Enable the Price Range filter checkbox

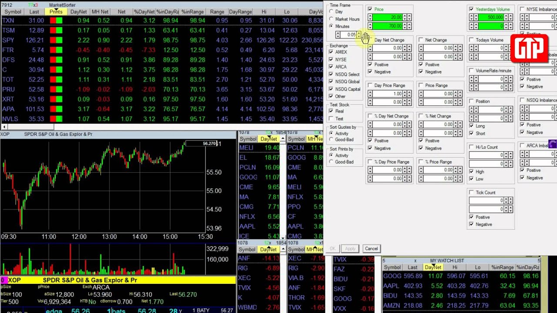point(421,86)
